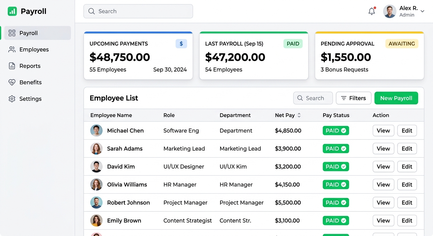Image resolution: width=433 pixels, height=236 pixels.
Task: Click magnifier icon in Employee List search
Action: click(300, 98)
